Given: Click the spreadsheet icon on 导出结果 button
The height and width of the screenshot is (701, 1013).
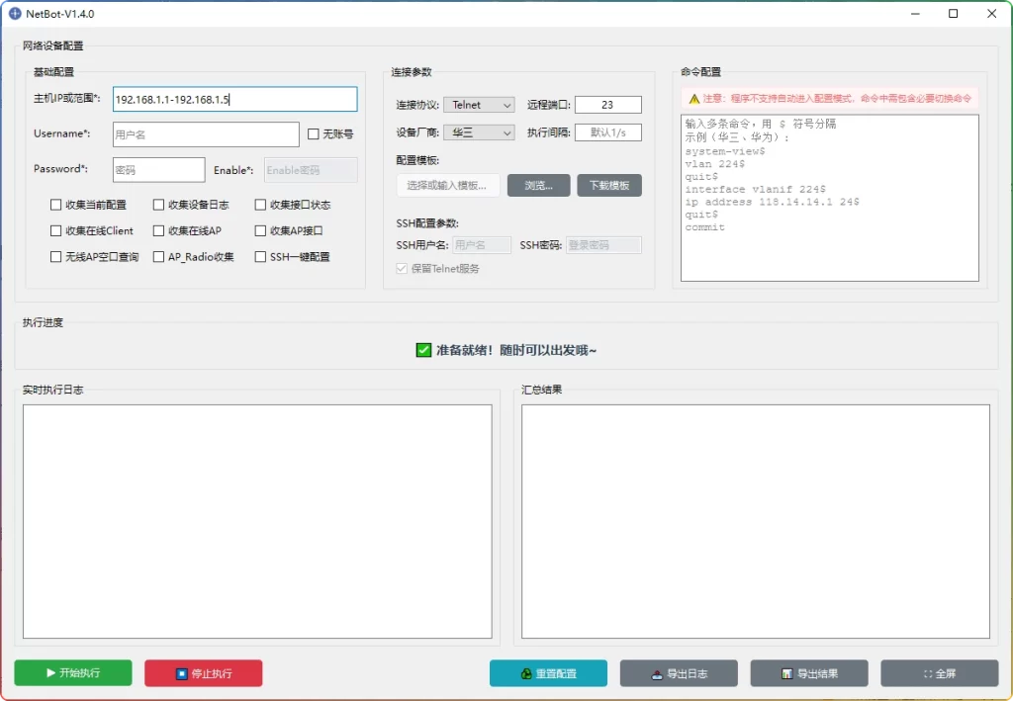Looking at the screenshot, I should pos(785,673).
